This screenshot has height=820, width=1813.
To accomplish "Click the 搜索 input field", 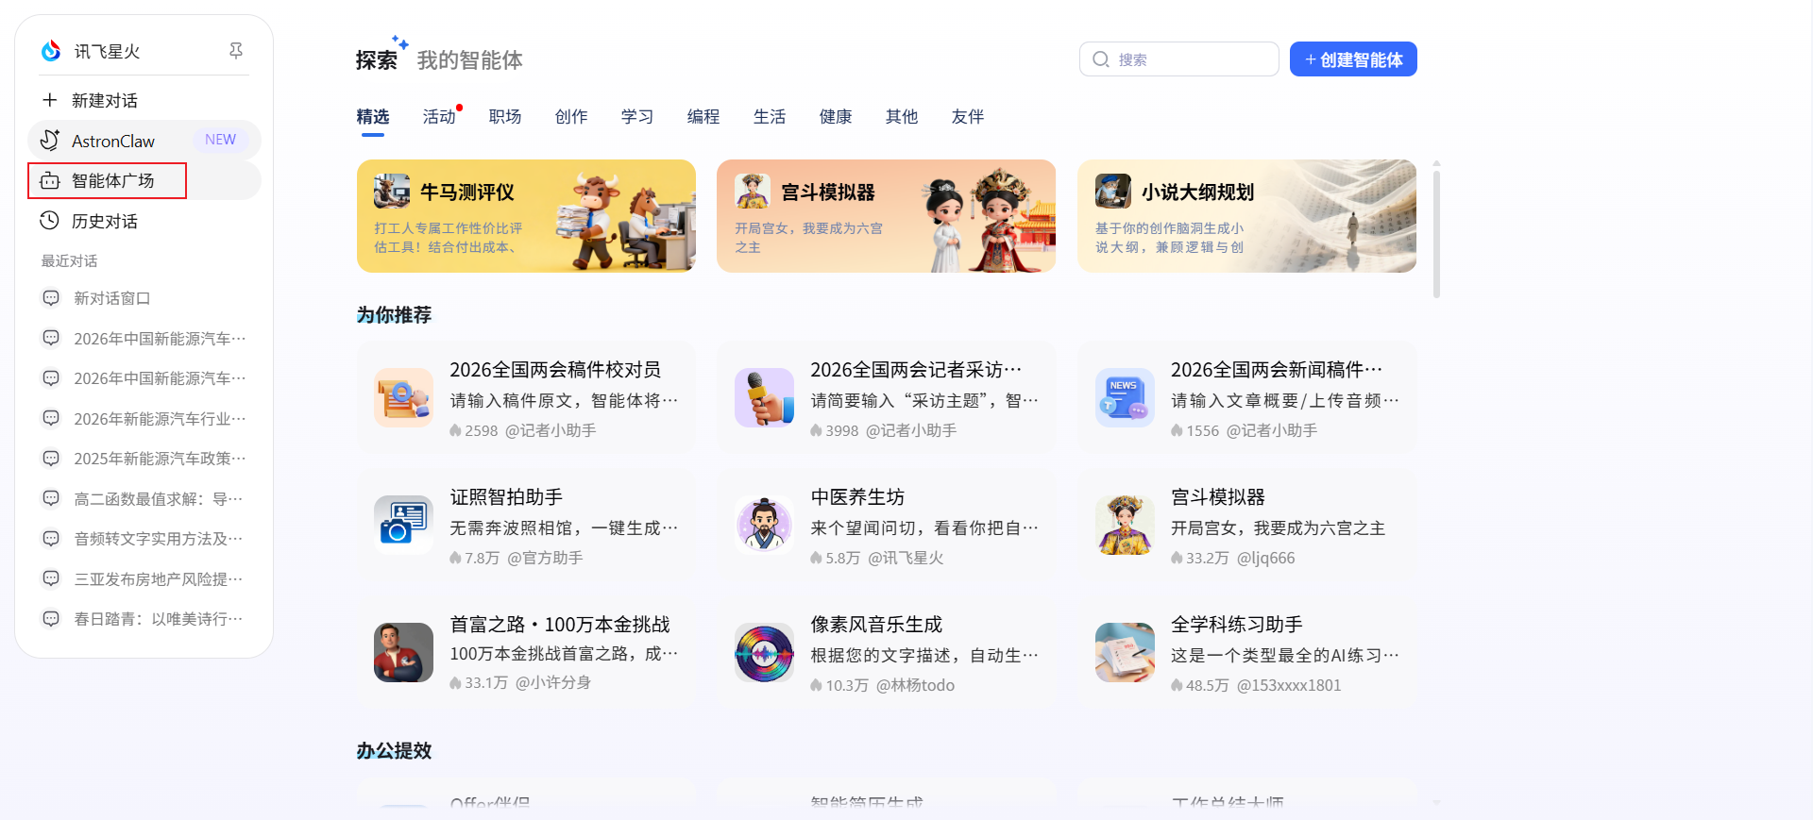I will click(x=1178, y=59).
